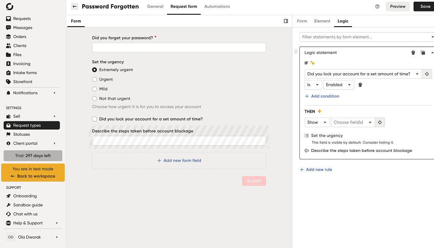The width and height of the screenshot is (434, 248).
Task: Check the lock your account checkbox
Action: (95, 119)
